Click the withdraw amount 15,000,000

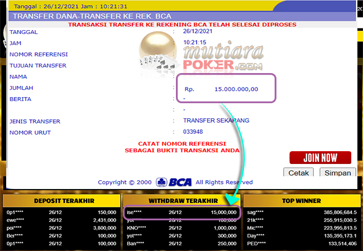[223, 213]
